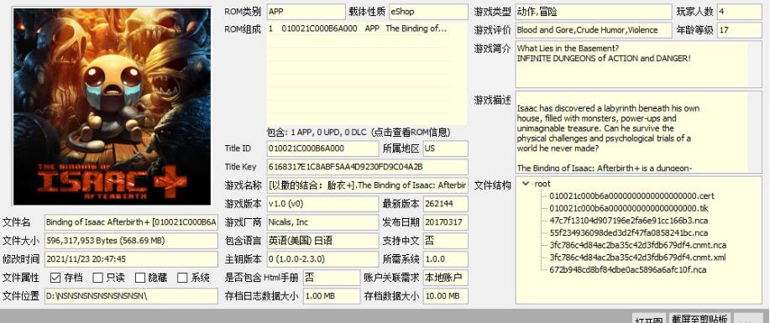
Task: Click the 存档日志数据大小 field showing 1.00 MB
Action: tap(332, 296)
